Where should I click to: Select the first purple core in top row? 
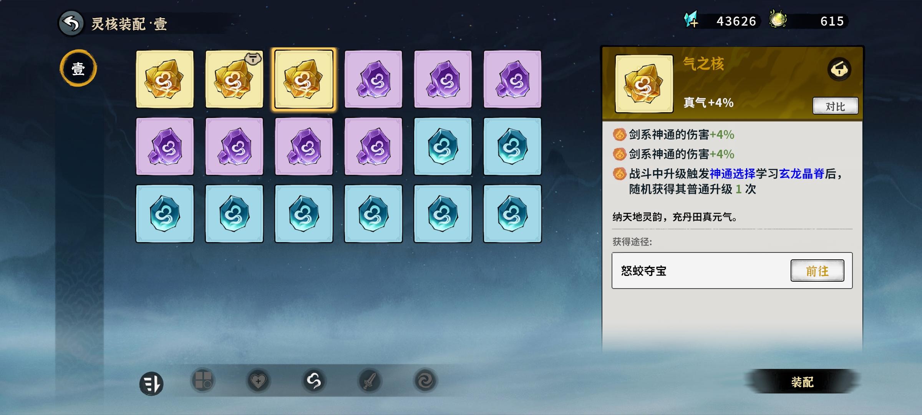click(373, 79)
